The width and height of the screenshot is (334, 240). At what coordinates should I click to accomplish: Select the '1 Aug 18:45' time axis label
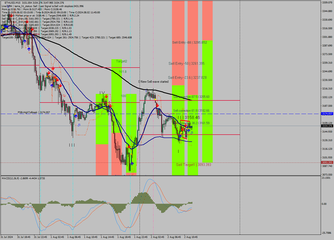(x=124, y=237)
